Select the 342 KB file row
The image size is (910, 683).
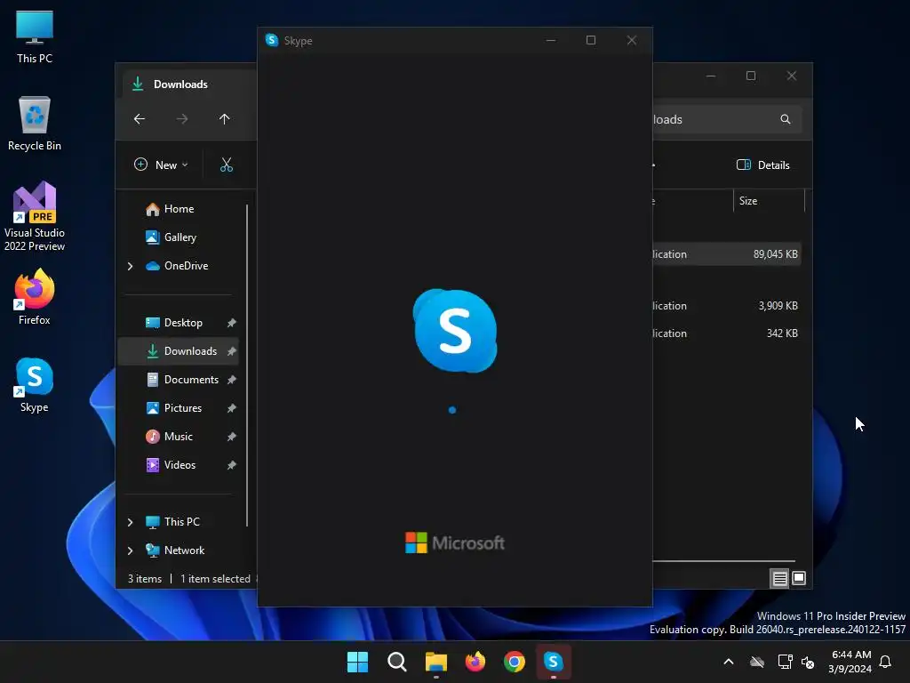[x=727, y=333]
